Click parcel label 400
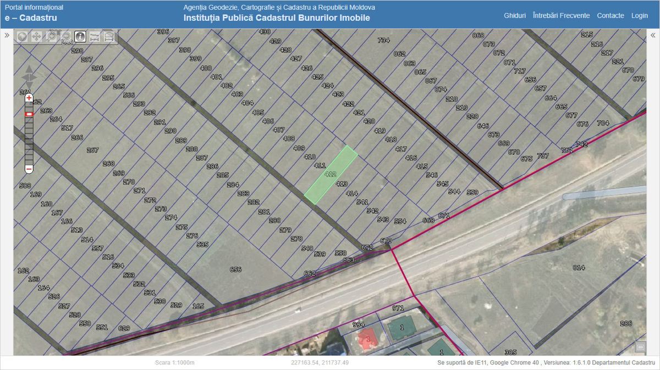Viewport: 660px width, 370px height. click(x=206, y=69)
